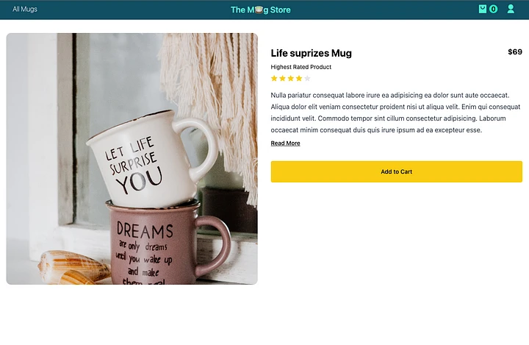The width and height of the screenshot is (529, 345).
Task: Select the fourth gold rating star
Action: (299, 79)
